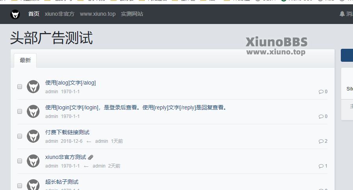Click avatar of 付费下载链接测试 thread
The width and height of the screenshot is (353, 190).
pos(33,136)
